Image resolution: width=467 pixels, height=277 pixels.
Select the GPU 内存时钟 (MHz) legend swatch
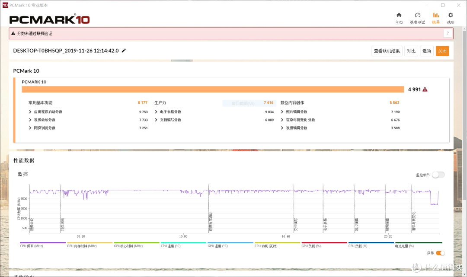[90, 243]
